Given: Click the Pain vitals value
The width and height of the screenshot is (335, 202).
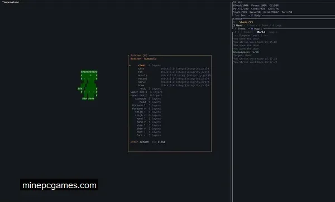Looking at the screenshot, I should click(241, 9).
